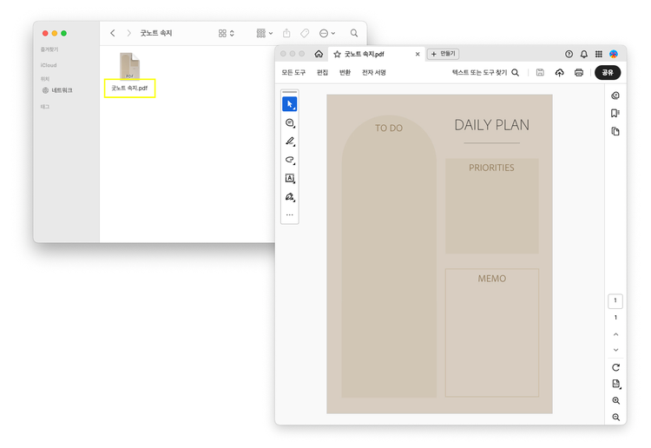The image size is (651, 448).
Task: Open the 변환 menu
Action: point(345,73)
